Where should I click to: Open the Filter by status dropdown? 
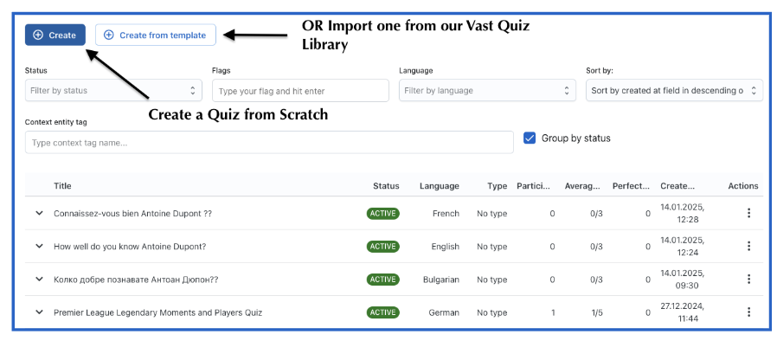click(x=113, y=91)
